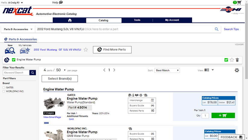Go to next results page arrow
The image size is (248, 140).
114,70
